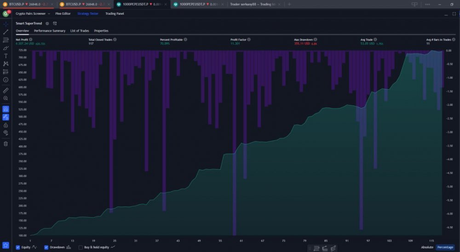Switch to the Performance Summary tab
The height and width of the screenshot is (252, 460).
point(50,31)
